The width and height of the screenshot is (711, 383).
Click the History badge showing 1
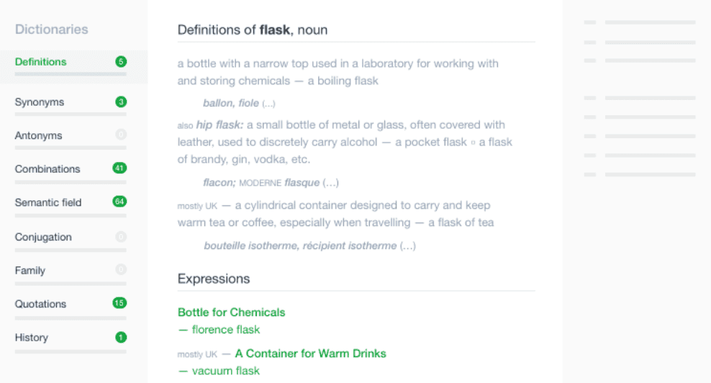tap(121, 337)
